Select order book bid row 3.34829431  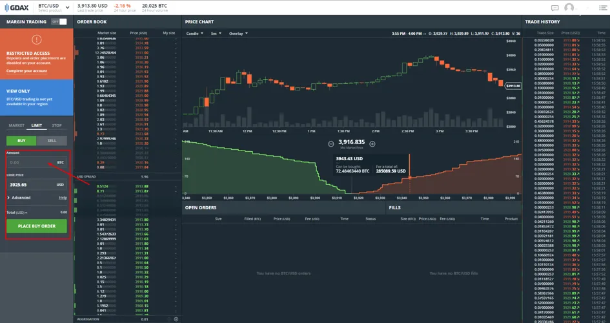127,220
